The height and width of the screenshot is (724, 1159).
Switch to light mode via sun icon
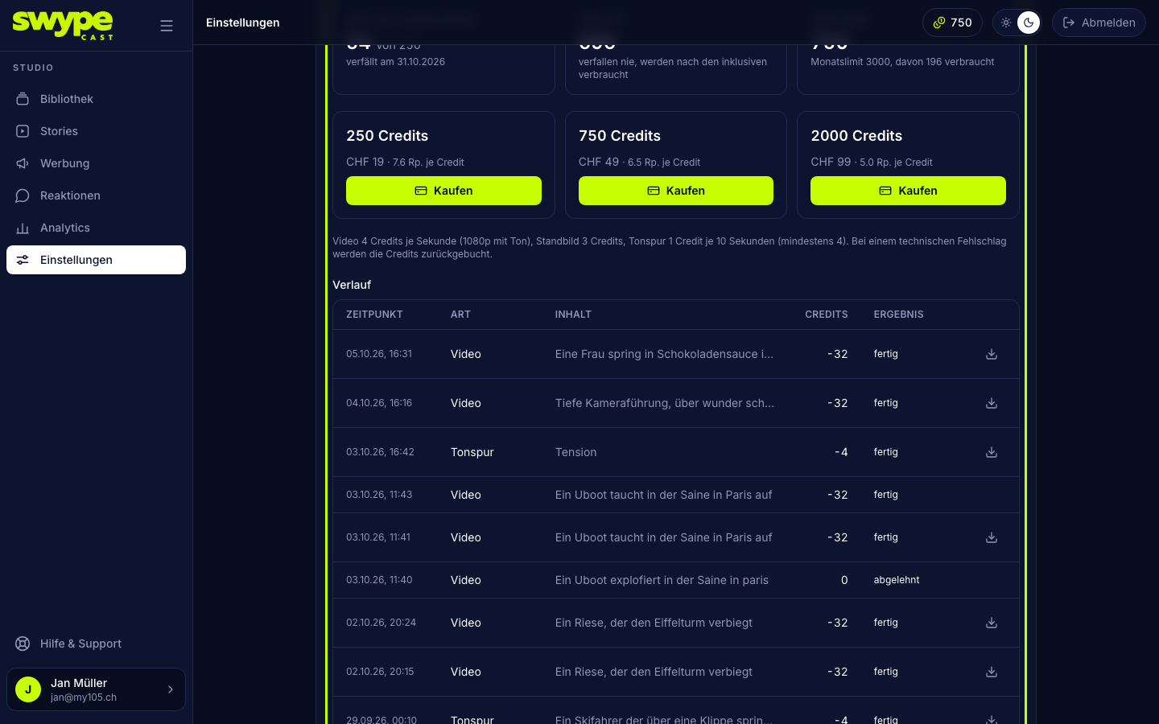tap(1006, 23)
